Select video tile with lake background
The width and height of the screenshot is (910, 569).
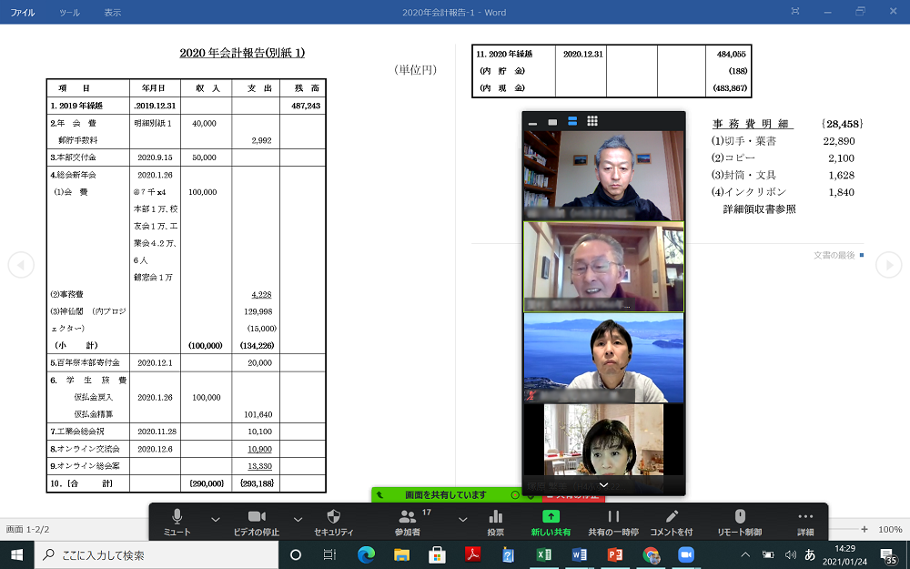click(x=603, y=358)
